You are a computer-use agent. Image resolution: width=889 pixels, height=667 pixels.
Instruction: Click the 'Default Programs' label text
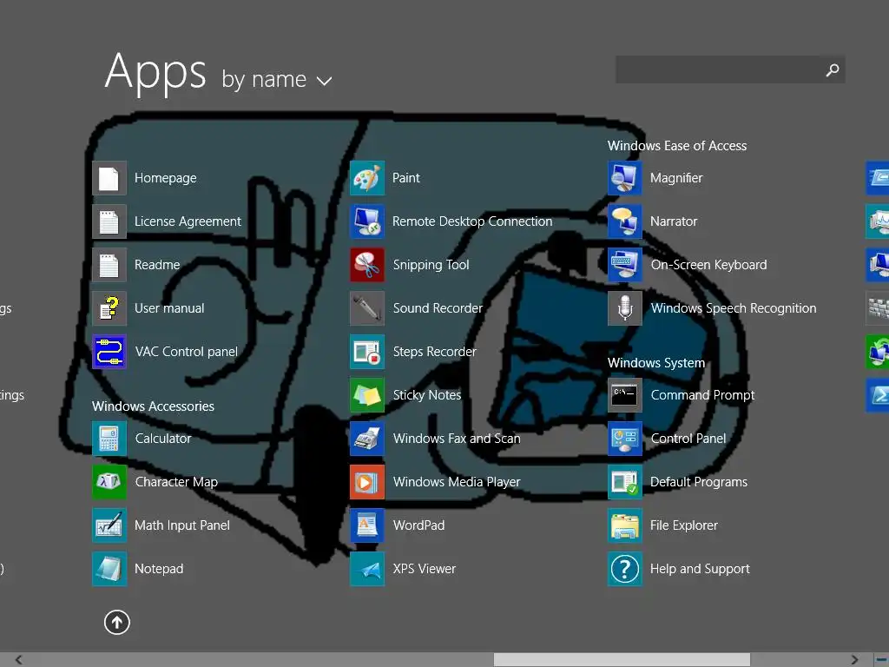point(699,482)
